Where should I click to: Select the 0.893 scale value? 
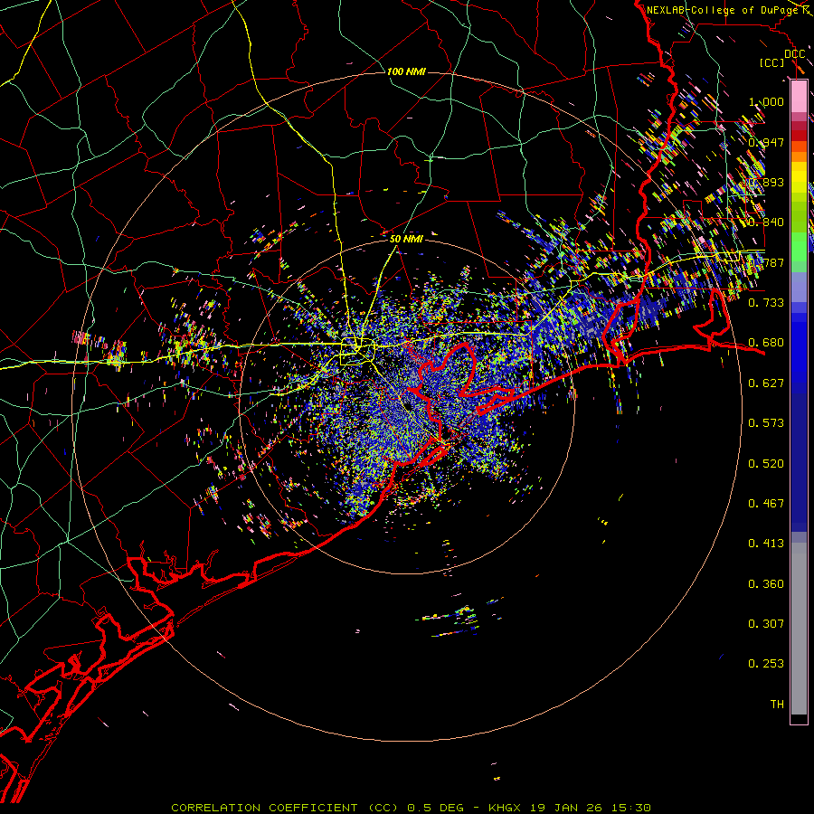tap(766, 182)
